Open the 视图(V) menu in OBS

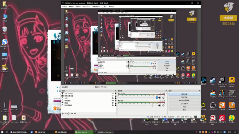pos(78,7)
